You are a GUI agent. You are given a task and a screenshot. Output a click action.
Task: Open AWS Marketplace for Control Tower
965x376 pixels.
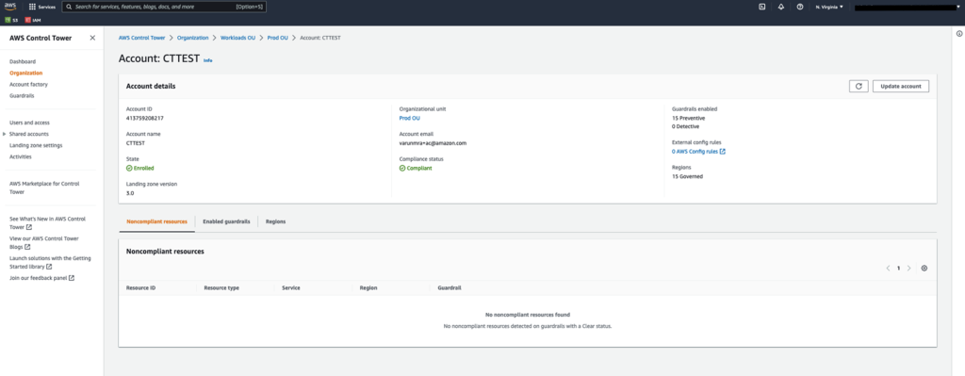pos(44,188)
